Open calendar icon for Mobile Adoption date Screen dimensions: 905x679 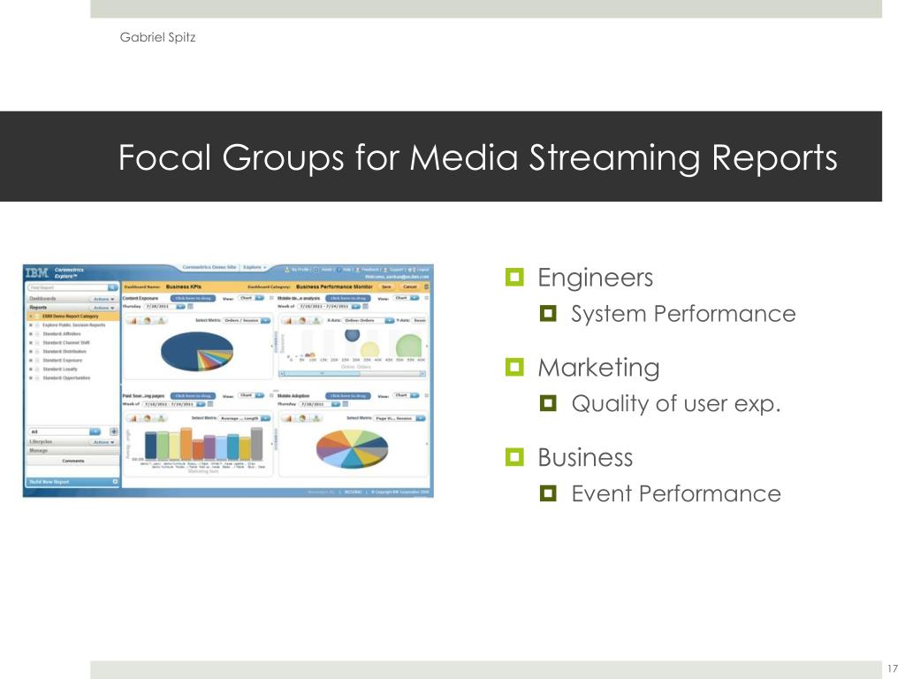pos(346,404)
